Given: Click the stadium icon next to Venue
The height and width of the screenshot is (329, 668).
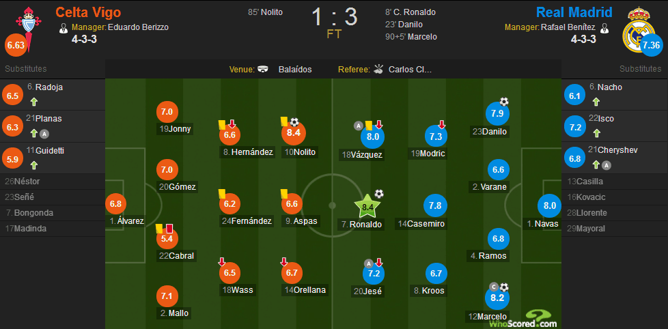Looking at the screenshot, I should [264, 70].
